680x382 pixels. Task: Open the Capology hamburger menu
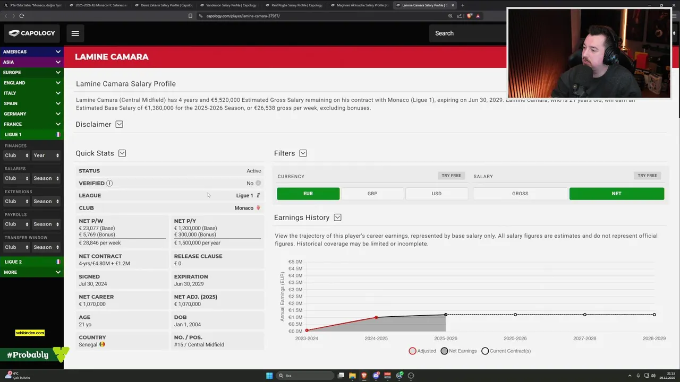(x=75, y=33)
